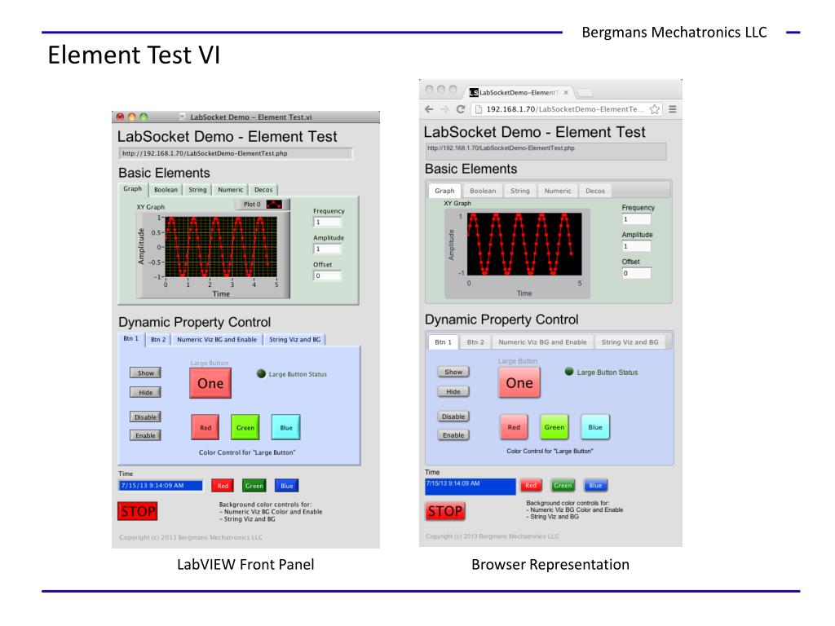Click small Red background button beside LabVIEW Time

[223, 486]
